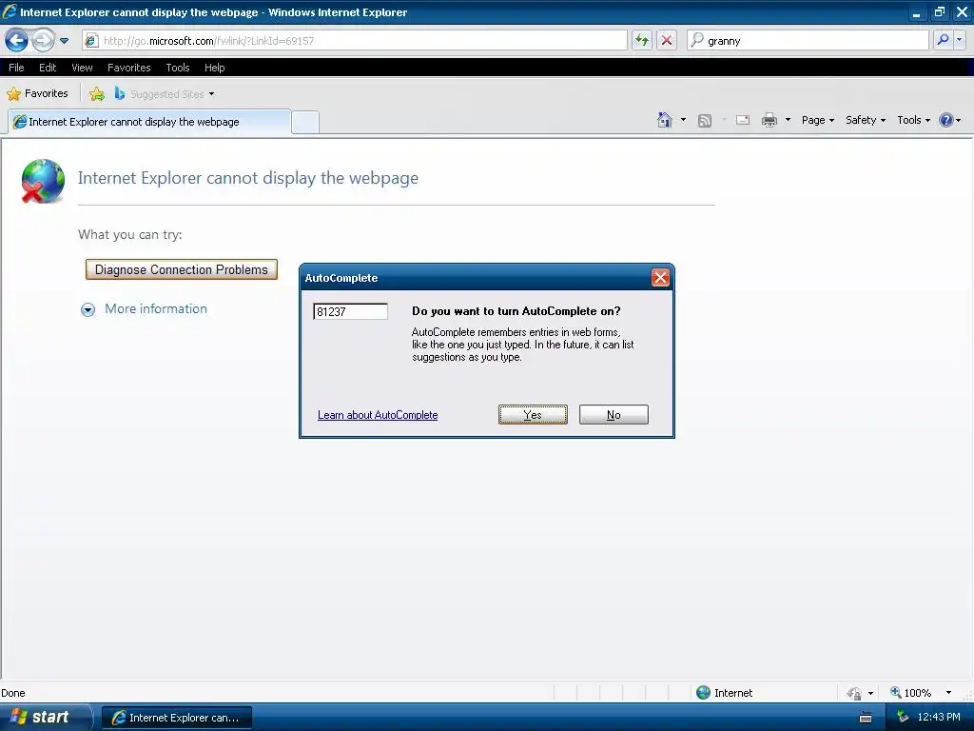Screen dimensions: 974x731
Task: Open the View menu
Action: pyautogui.click(x=82, y=68)
